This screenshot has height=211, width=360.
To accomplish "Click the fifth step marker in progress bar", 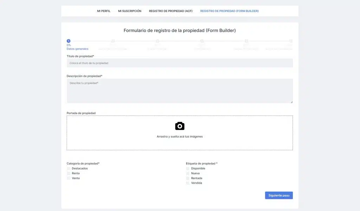I will tap(246, 41).
